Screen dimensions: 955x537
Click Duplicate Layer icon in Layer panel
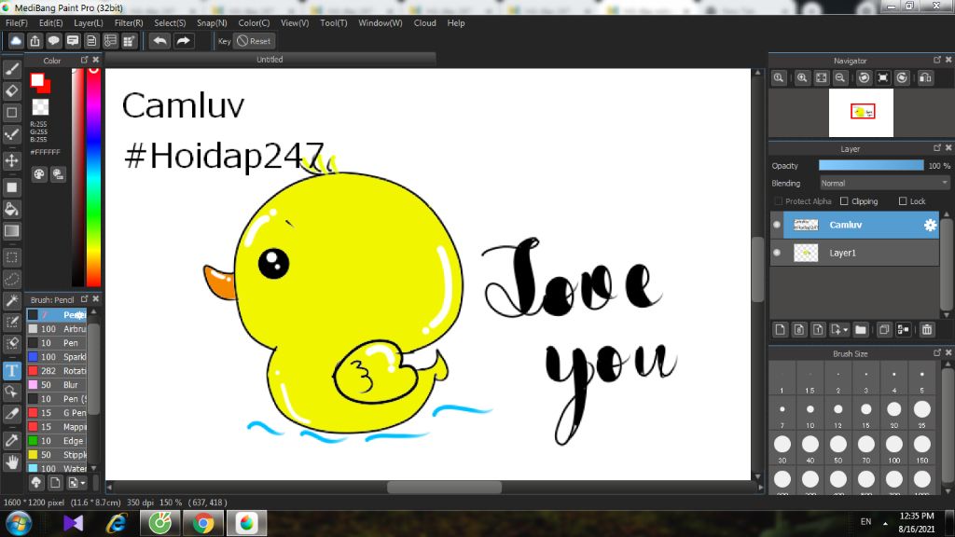[884, 329]
